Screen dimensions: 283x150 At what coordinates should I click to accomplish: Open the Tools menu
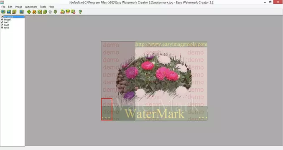click(x=43, y=7)
